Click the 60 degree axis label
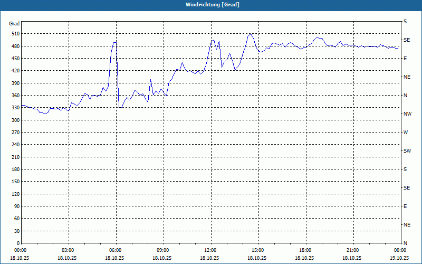 (17, 218)
